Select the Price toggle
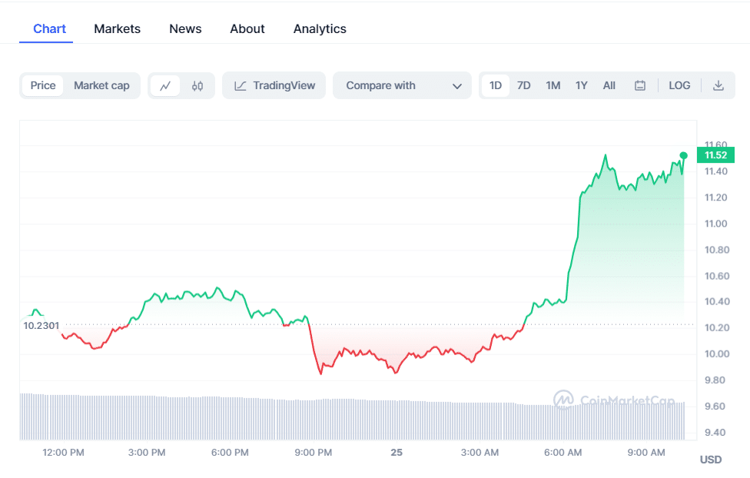750x478 pixels. pos(43,85)
